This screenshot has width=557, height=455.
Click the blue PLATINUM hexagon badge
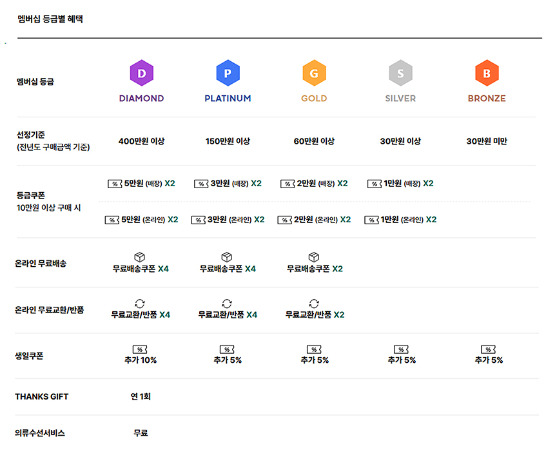point(228,73)
